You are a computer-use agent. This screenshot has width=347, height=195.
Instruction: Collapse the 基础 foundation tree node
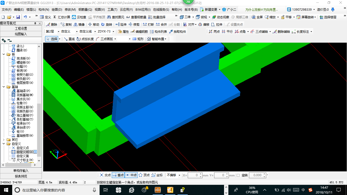4,87
